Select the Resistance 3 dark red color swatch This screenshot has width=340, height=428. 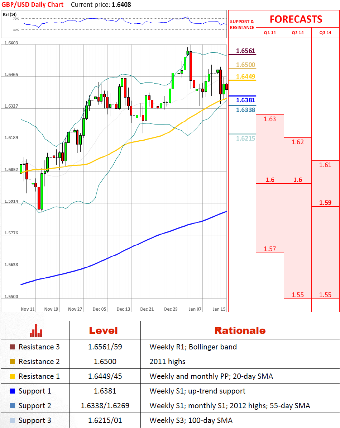pos(13,347)
